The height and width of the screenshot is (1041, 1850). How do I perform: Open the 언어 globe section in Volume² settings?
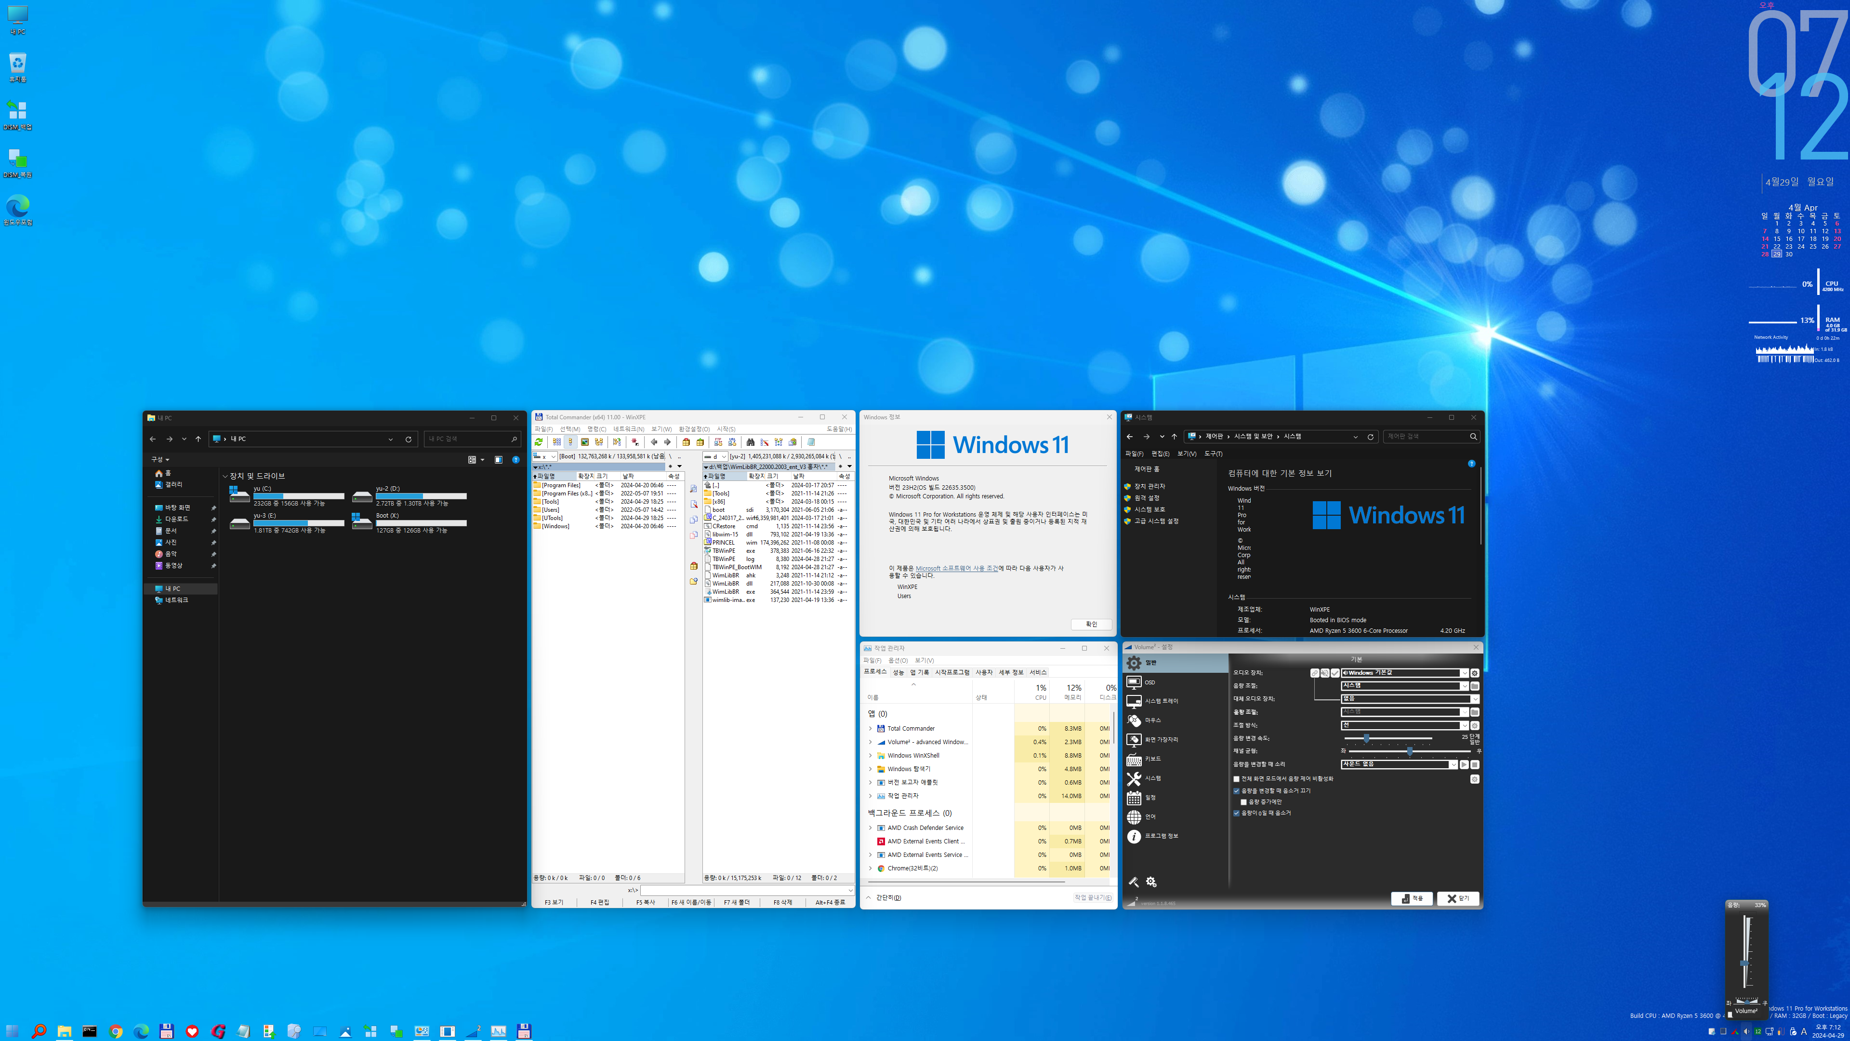pyautogui.click(x=1176, y=817)
